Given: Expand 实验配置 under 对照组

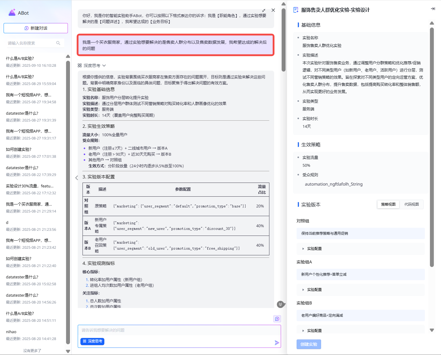Looking at the screenshot, I should [x=361, y=249].
